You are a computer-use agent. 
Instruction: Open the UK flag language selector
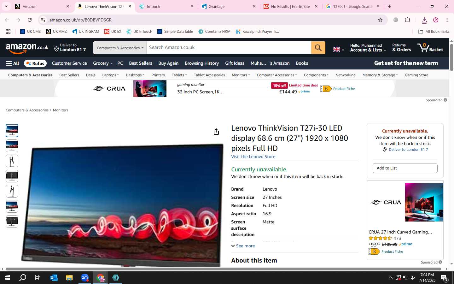(339, 49)
